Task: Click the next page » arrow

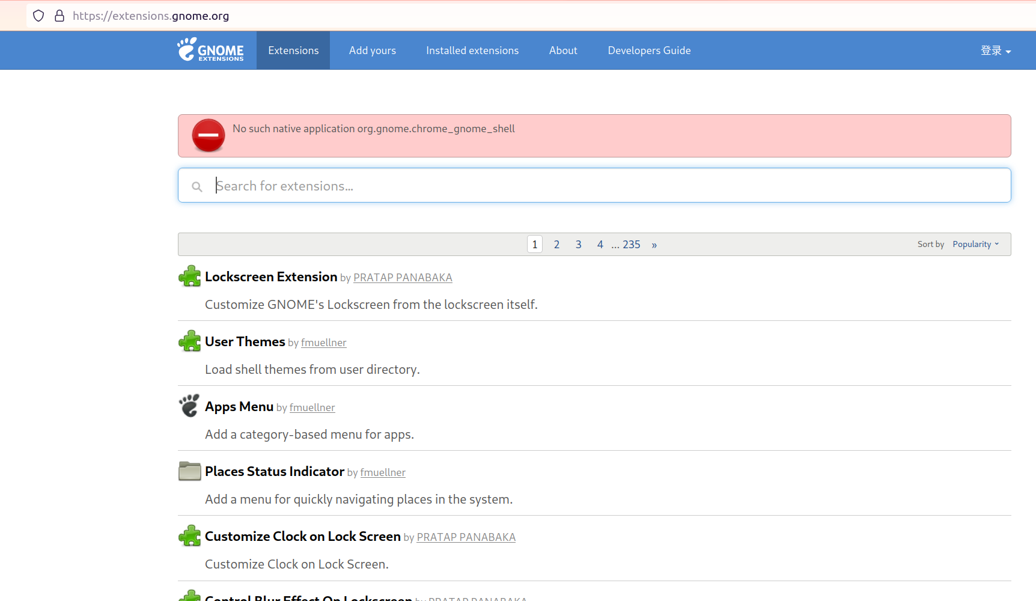Action: tap(654, 245)
